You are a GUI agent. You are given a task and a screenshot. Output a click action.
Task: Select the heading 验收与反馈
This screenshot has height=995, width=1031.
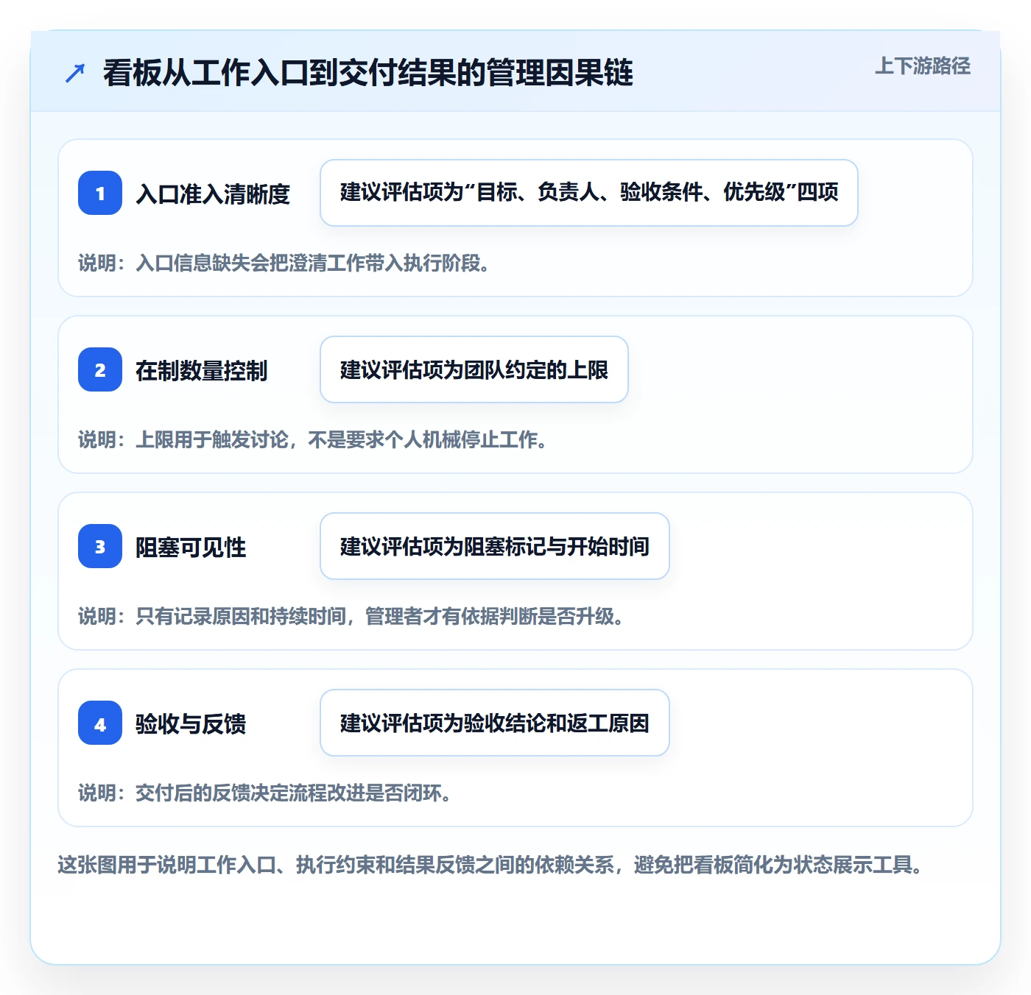(x=191, y=723)
